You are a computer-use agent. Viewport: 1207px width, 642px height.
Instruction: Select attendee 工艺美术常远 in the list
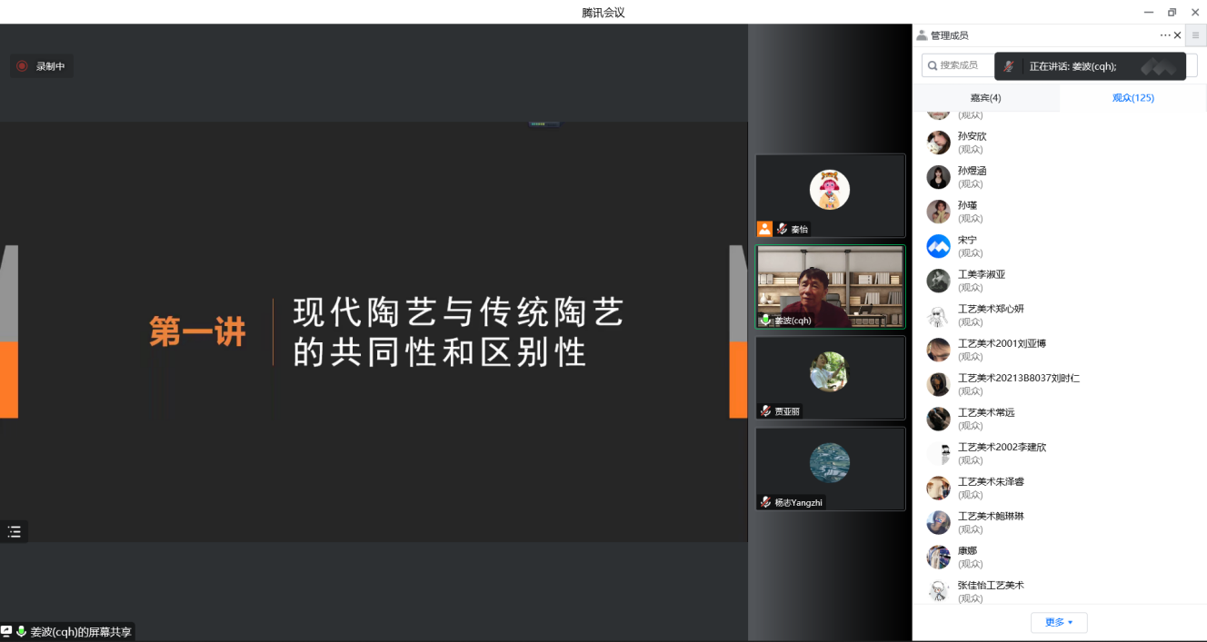click(x=985, y=418)
